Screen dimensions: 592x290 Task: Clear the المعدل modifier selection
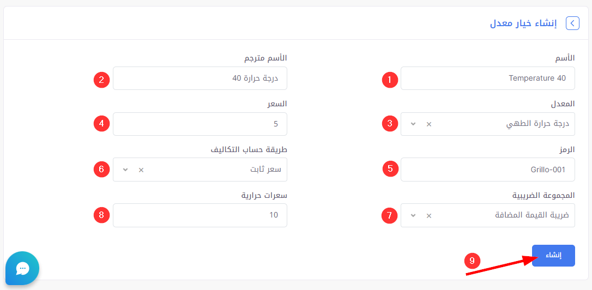(428, 124)
